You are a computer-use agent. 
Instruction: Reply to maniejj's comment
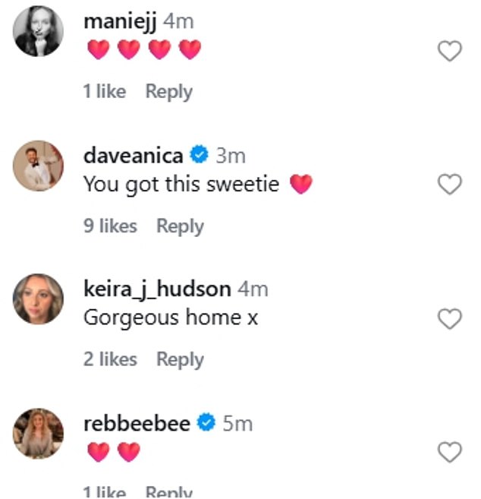pos(168,92)
